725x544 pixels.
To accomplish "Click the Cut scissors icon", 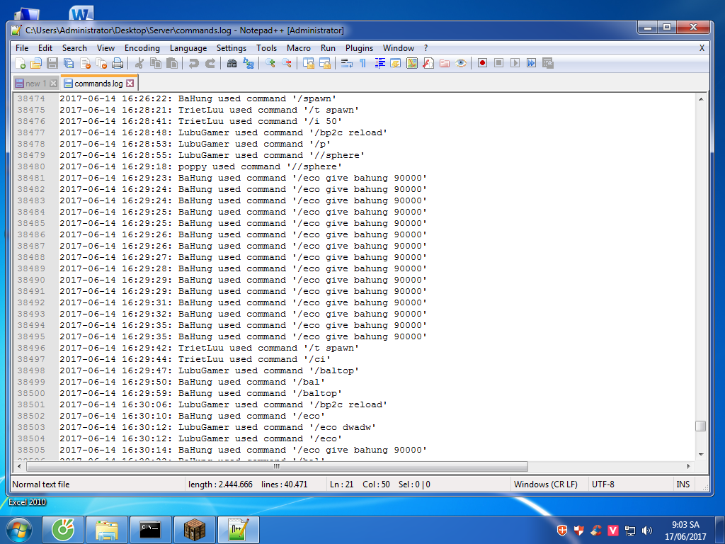I will [x=139, y=63].
